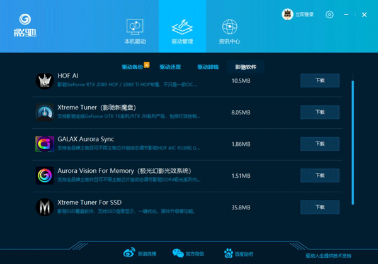The height and width of the screenshot is (264, 378).
Task: Click the GALAX Aurora Sync icon
Action: click(45, 144)
